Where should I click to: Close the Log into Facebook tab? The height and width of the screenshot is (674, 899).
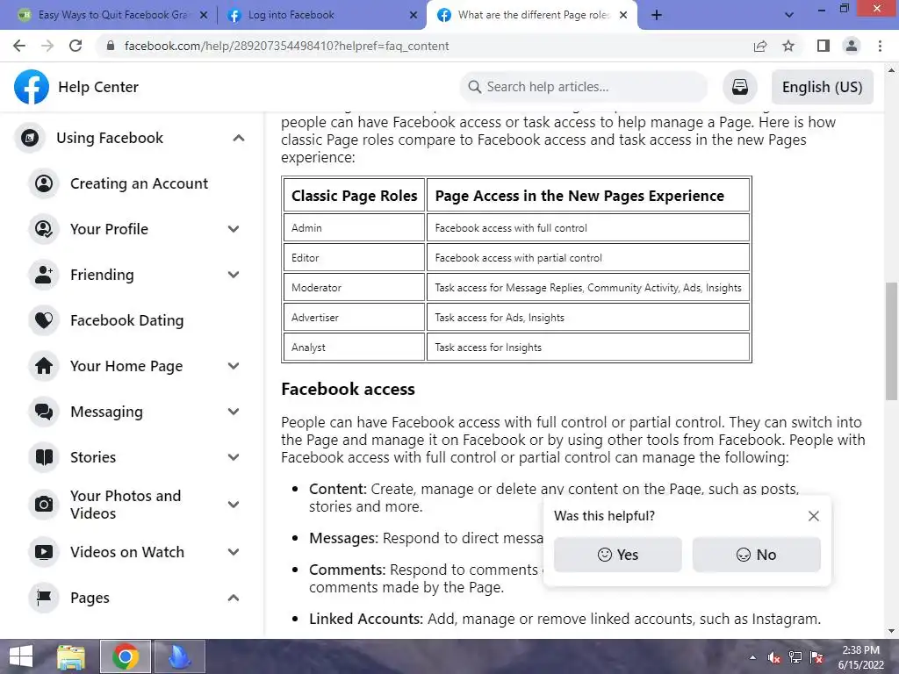[x=414, y=15]
